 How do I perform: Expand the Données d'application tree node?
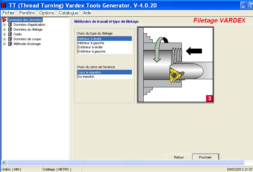4,25
